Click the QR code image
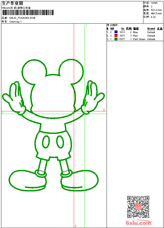The height and width of the screenshot is (228, 164). (x=138, y=207)
